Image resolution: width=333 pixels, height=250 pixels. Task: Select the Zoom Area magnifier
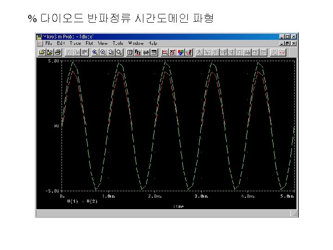pyautogui.click(x=111, y=52)
